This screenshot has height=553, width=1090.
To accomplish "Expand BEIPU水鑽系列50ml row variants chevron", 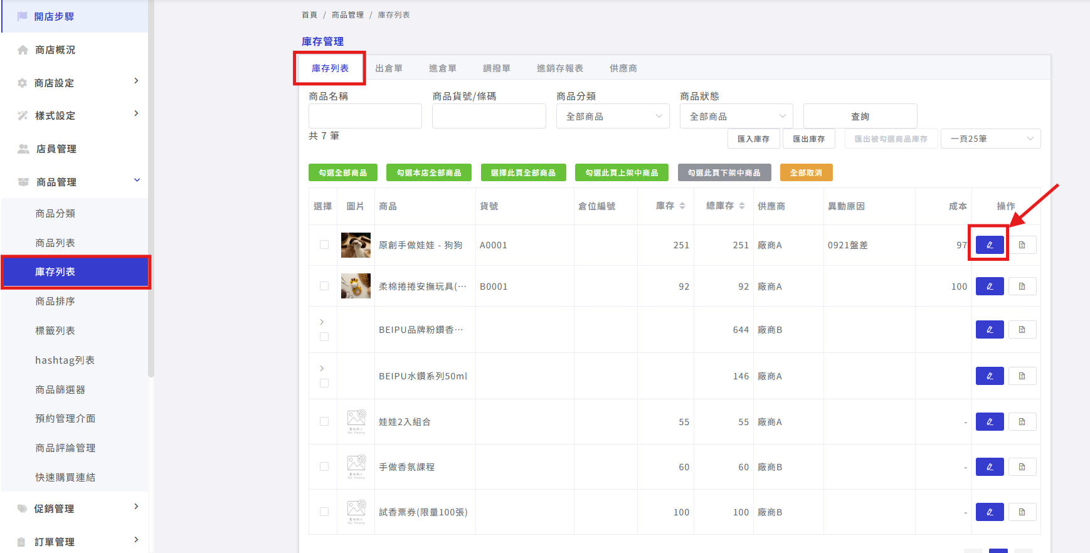I will [x=322, y=368].
